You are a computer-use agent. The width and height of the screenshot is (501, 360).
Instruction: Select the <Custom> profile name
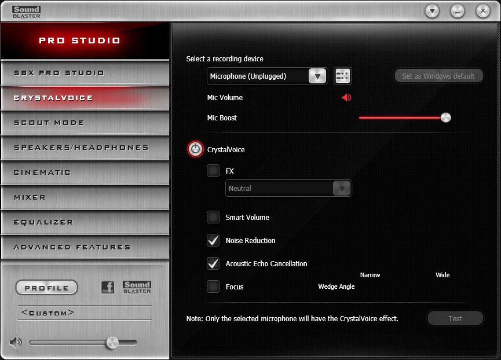coord(47,313)
